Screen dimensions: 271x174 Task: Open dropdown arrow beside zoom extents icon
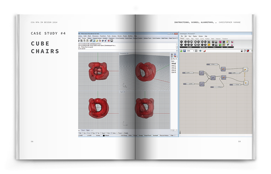click(x=198, y=51)
